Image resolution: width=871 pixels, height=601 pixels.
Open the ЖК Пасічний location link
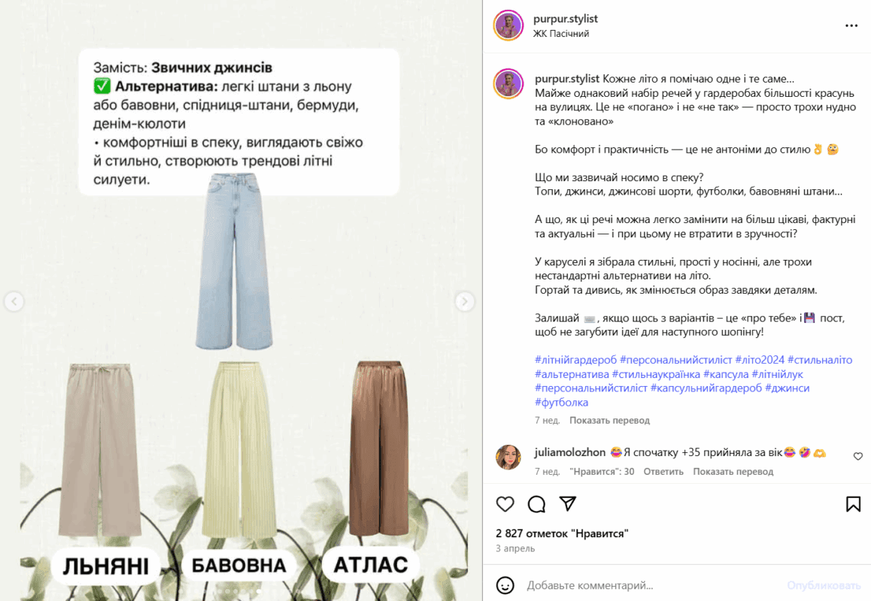click(x=560, y=33)
